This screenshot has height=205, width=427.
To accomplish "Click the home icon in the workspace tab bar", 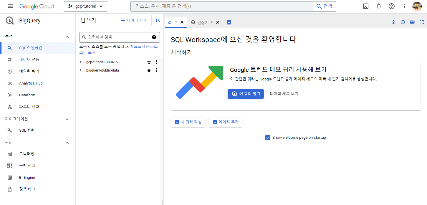I will click(x=393, y=22).
